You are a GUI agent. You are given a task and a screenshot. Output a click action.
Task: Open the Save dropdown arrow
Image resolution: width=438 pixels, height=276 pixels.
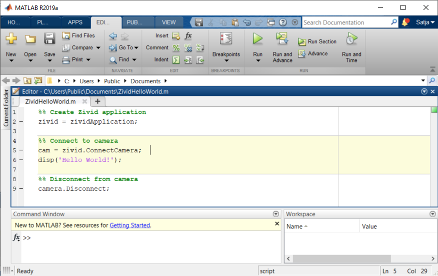tap(49, 60)
